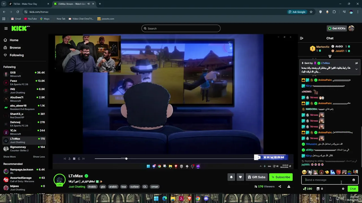This screenshot has height=203, width=362.
Task: Open Dahrooj channel in Following list
Action: 24,124
